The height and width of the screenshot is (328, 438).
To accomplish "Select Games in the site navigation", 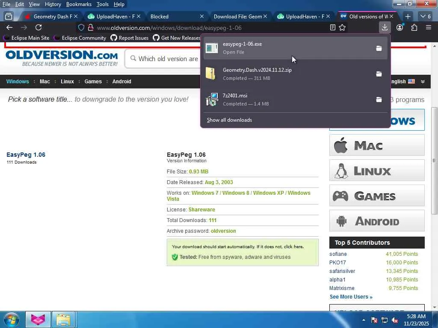I will pyautogui.click(x=93, y=82).
